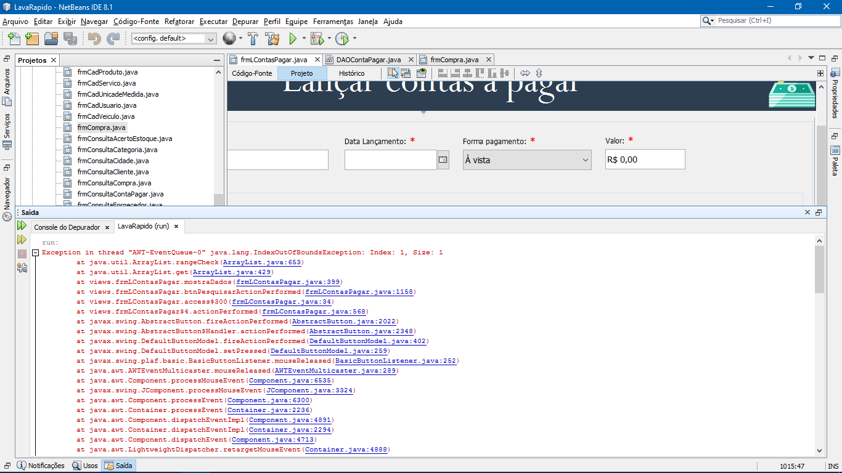This screenshot has width=842, height=473.
Task: Open dropdown arrow next to globe icon
Action: tap(241, 38)
